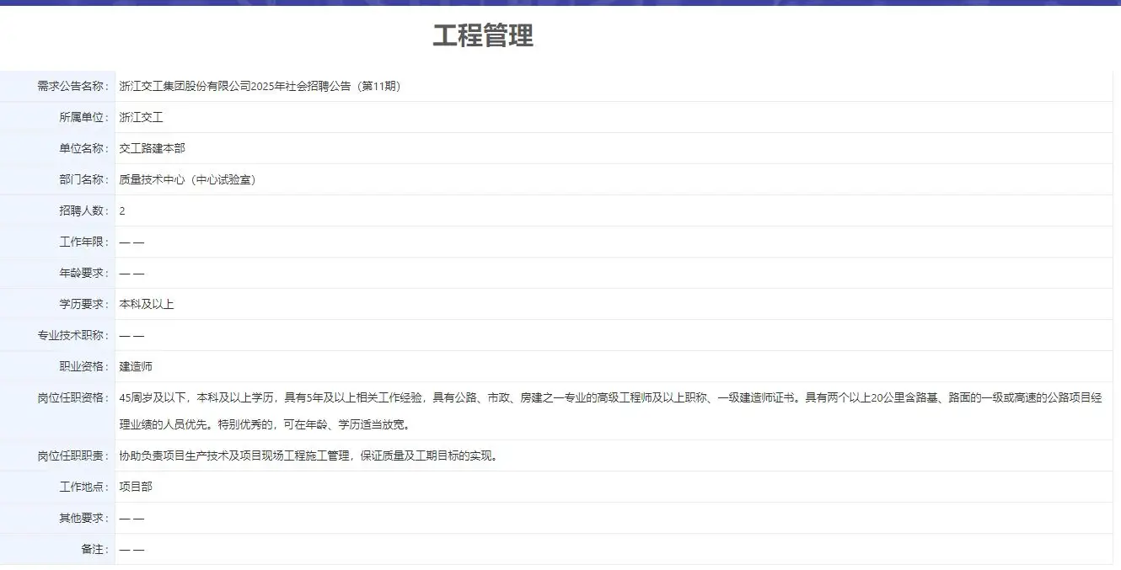Click the 招聘人数 value 2
The width and height of the screenshot is (1121, 570).
[x=122, y=210]
